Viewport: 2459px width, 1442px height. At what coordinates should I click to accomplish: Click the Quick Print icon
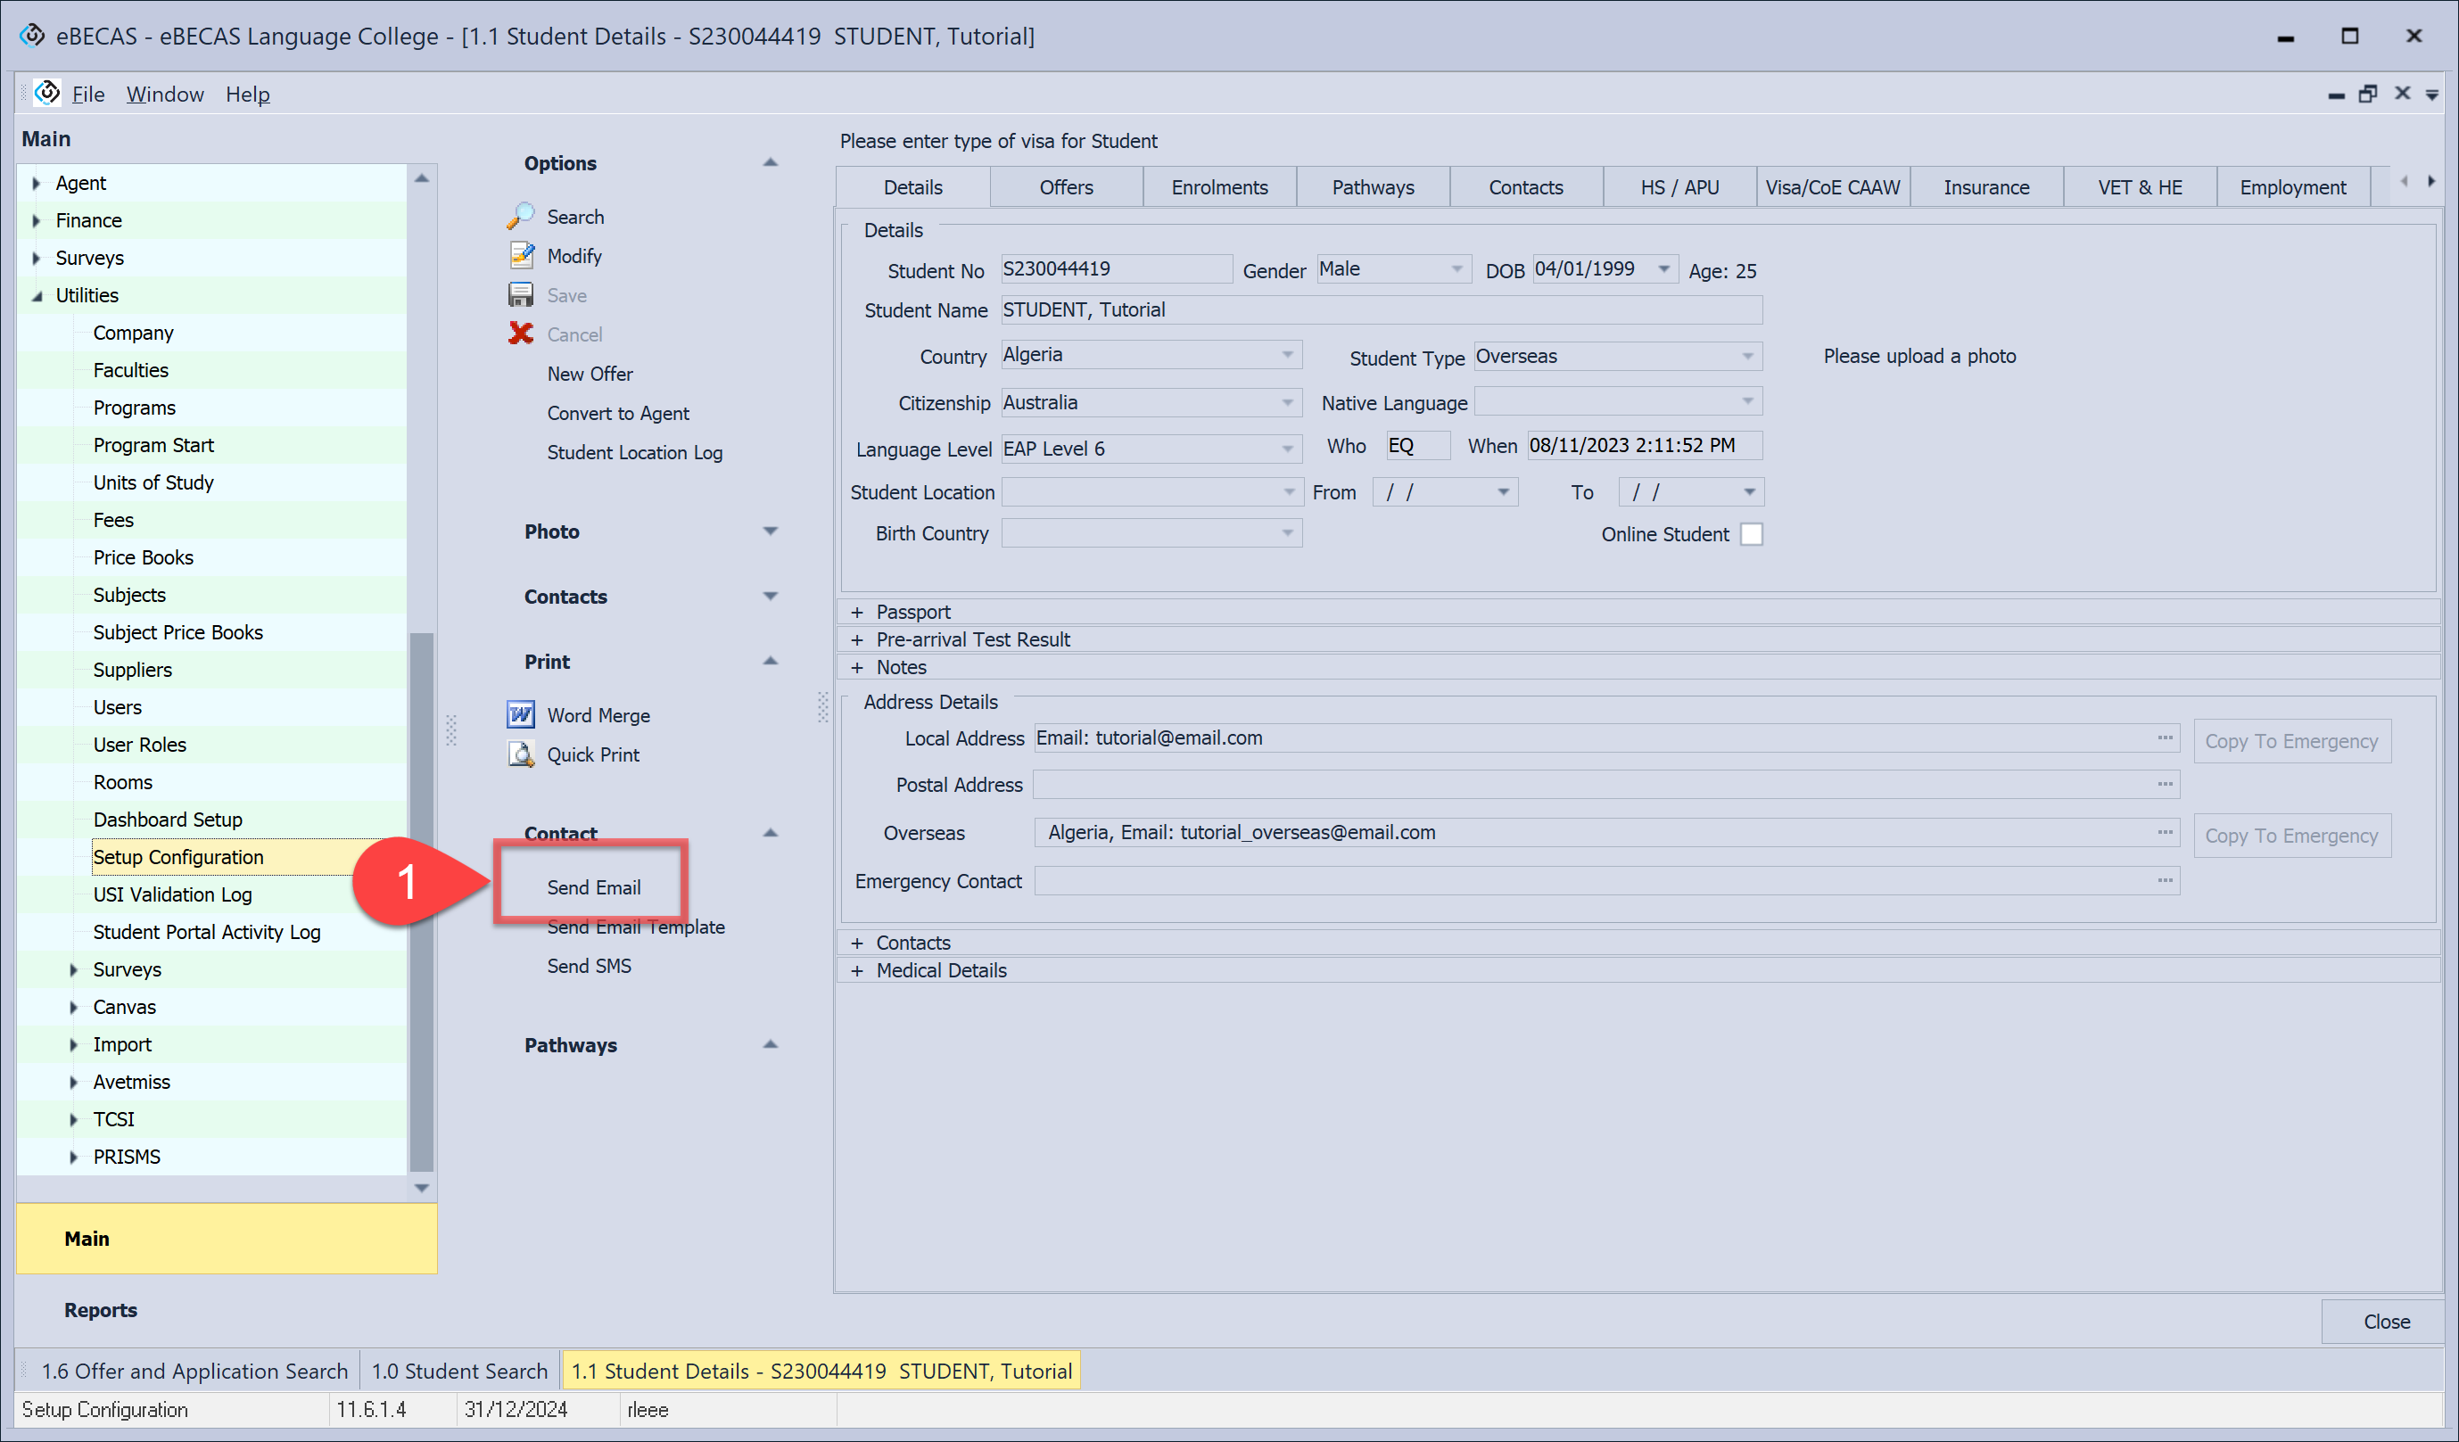[521, 754]
